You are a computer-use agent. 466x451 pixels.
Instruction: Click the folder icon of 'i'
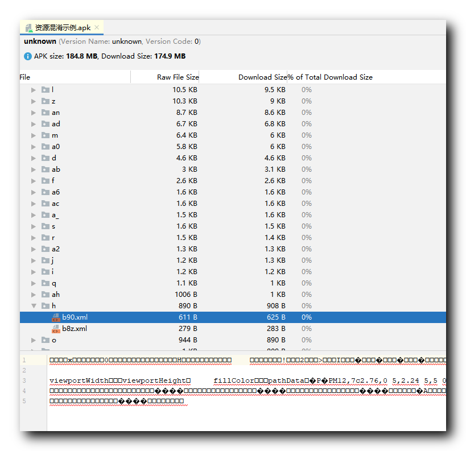click(46, 271)
